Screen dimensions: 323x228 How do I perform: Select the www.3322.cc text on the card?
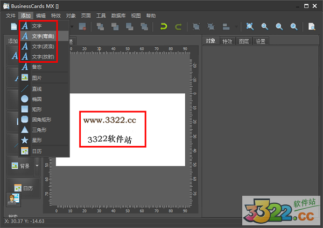point(110,120)
